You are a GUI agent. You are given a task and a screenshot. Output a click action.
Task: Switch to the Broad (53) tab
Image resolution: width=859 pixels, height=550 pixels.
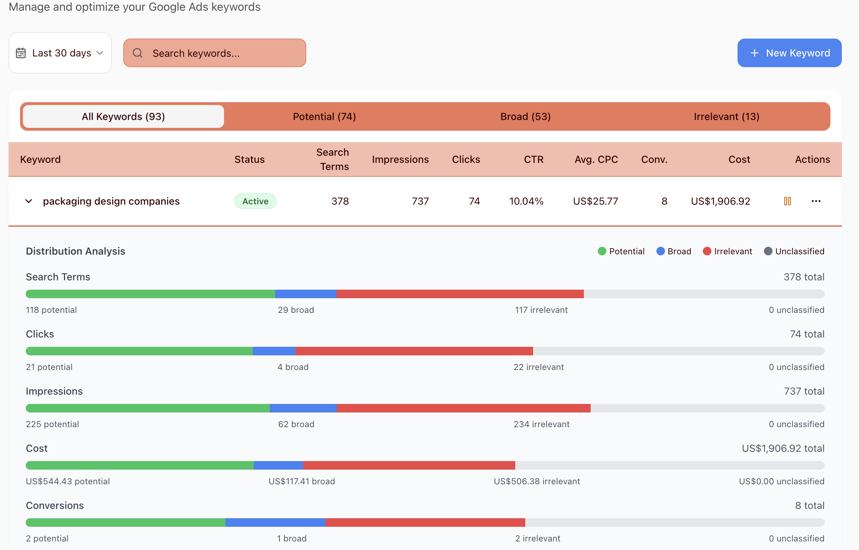(525, 116)
